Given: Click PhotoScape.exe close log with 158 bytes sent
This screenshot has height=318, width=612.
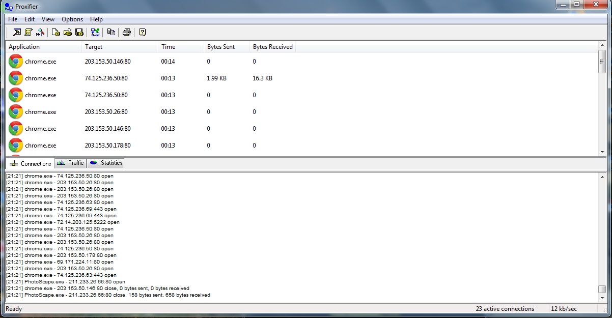Looking at the screenshot, I should [108, 295].
